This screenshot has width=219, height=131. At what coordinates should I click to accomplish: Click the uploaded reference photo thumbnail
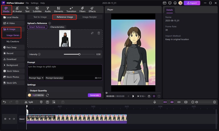click(65, 38)
